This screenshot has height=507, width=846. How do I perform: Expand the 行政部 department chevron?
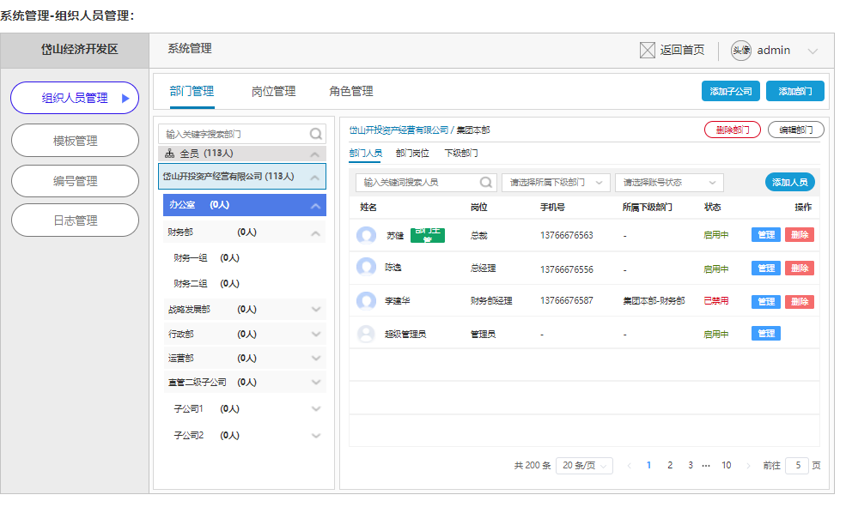(x=316, y=334)
